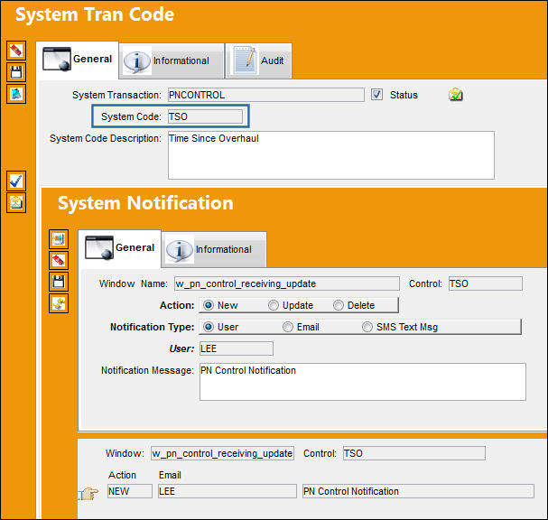The width and height of the screenshot is (548, 520).
Task: Open Informational tab in System Notification
Action: 214,249
